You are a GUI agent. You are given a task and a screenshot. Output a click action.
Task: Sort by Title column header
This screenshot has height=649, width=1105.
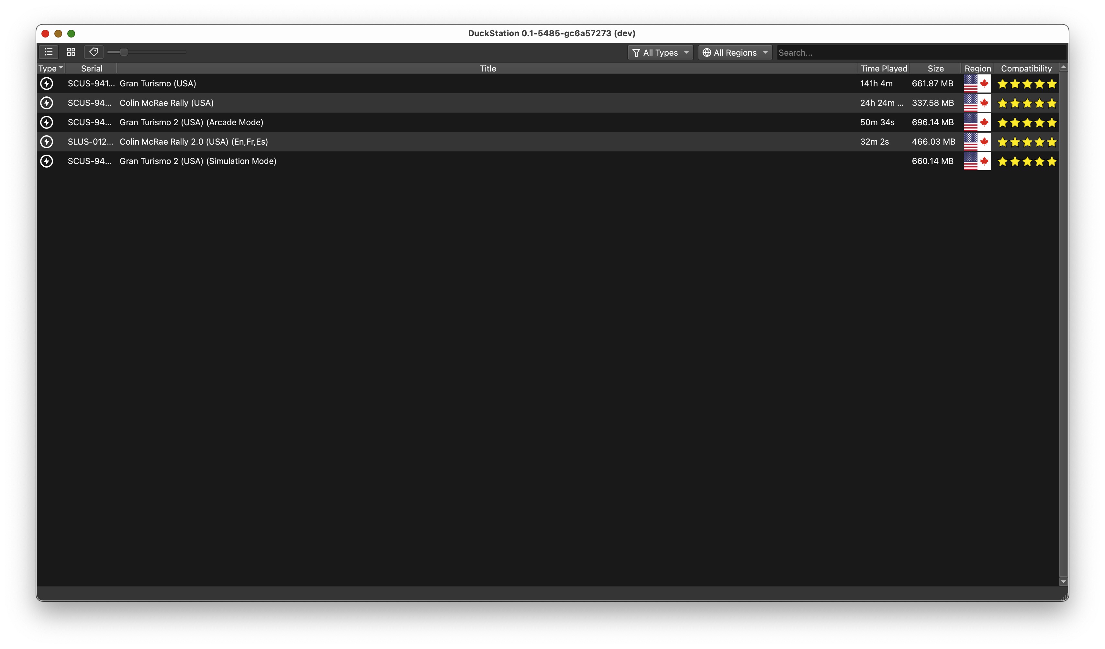[487, 68]
